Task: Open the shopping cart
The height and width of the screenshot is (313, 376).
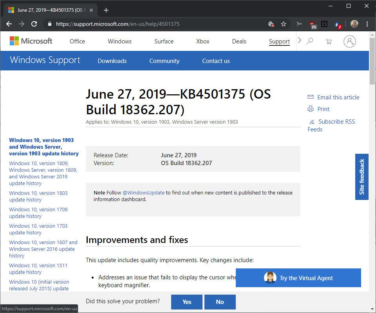Action: pos(329,41)
